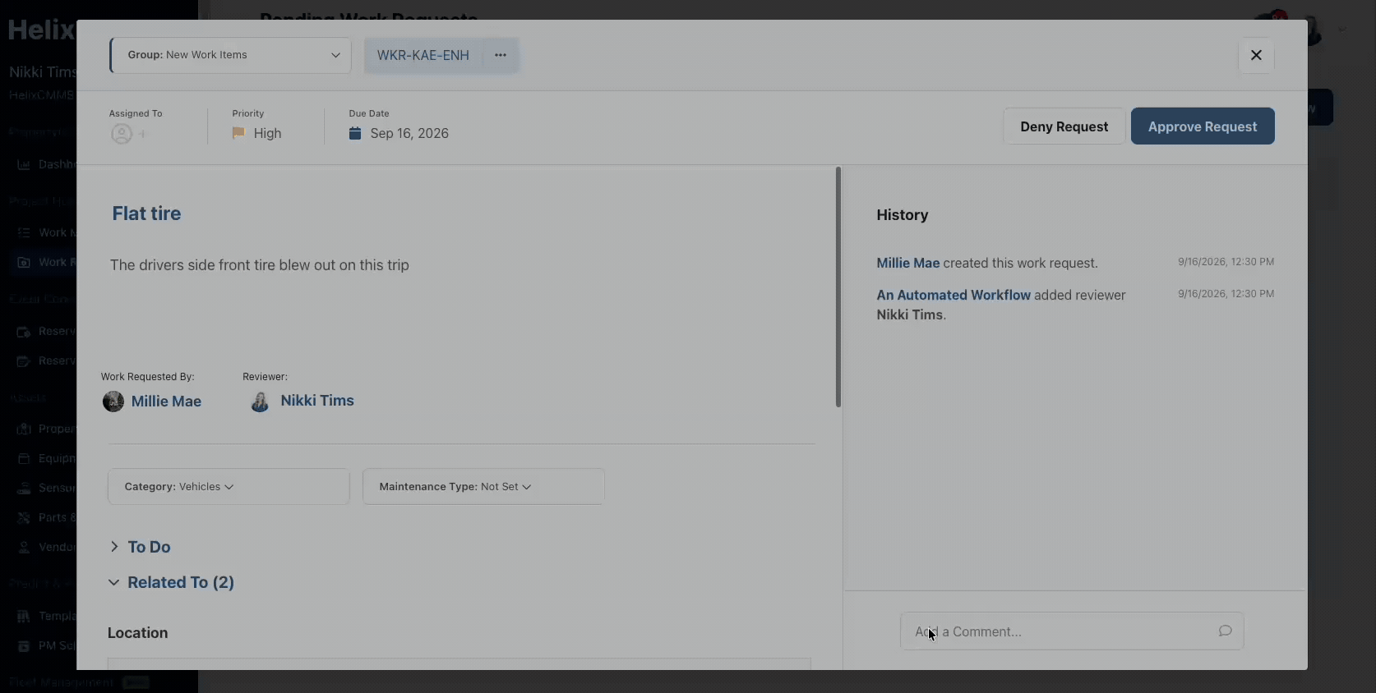1376x693 pixels.
Task: Open the three-dots menu beside WKR-KAE-ENH
Action: pyautogui.click(x=501, y=55)
